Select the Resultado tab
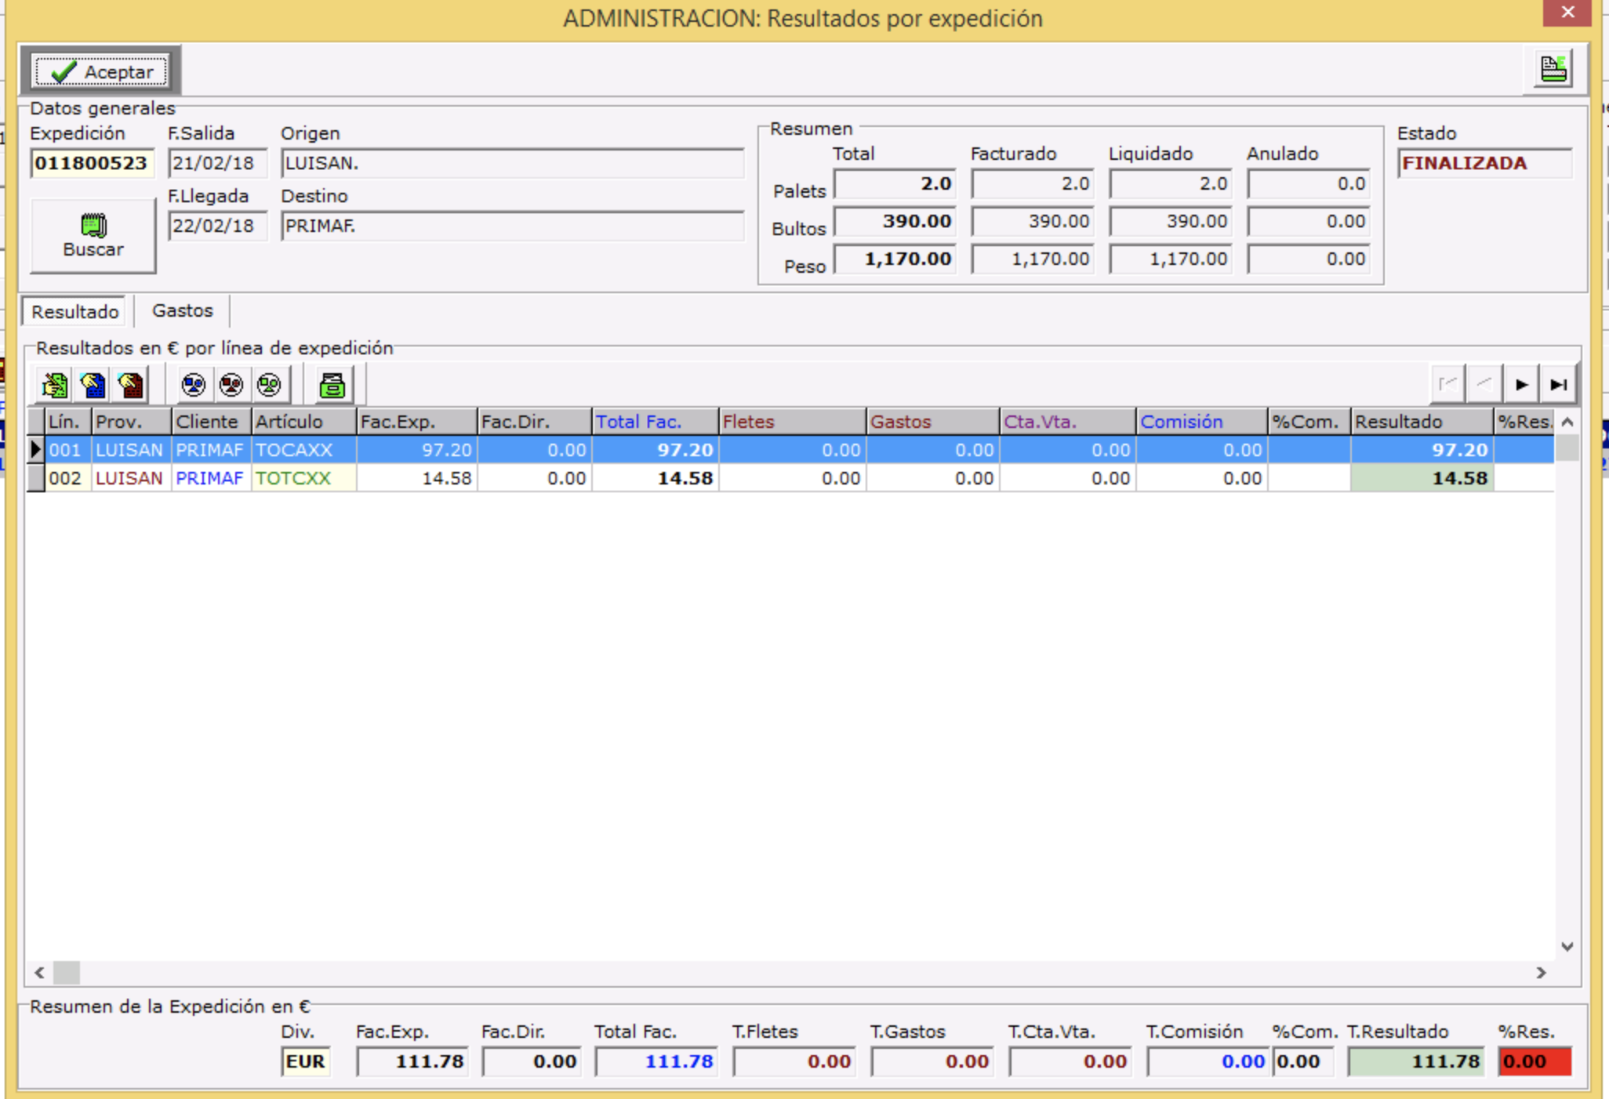Viewport: 1609px width, 1099px height. (74, 312)
